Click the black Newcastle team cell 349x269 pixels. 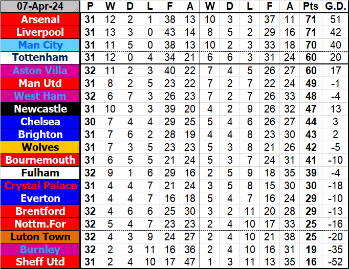pyautogui.click(x=40, y=109)
